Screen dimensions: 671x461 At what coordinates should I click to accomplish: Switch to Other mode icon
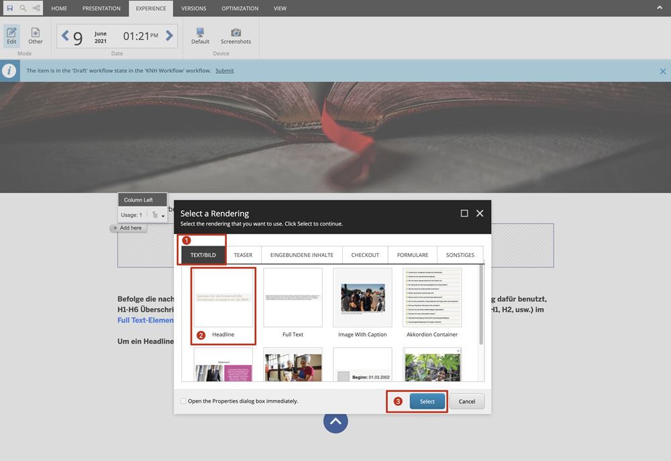35,35
